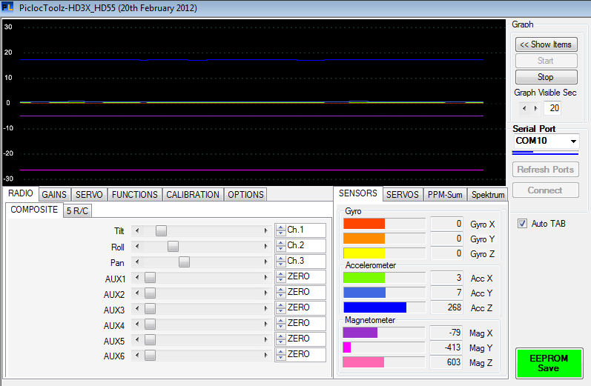591x386 pixels.
Task: Toggle the Auto TAB checkbox
Action: 522,223
